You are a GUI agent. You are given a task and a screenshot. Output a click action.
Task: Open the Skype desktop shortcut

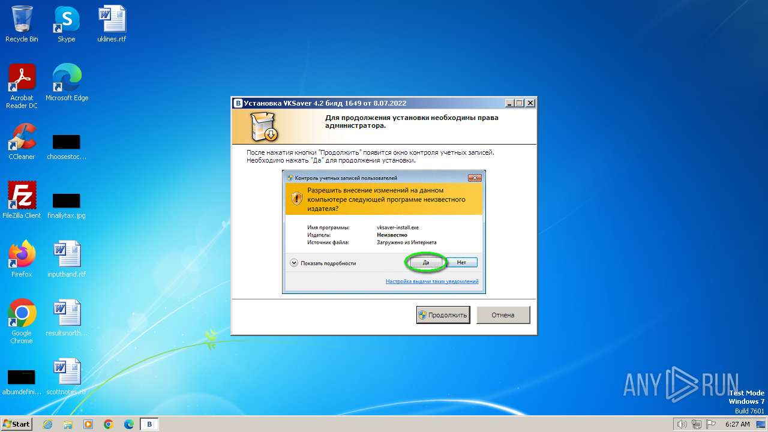[66, 24]
